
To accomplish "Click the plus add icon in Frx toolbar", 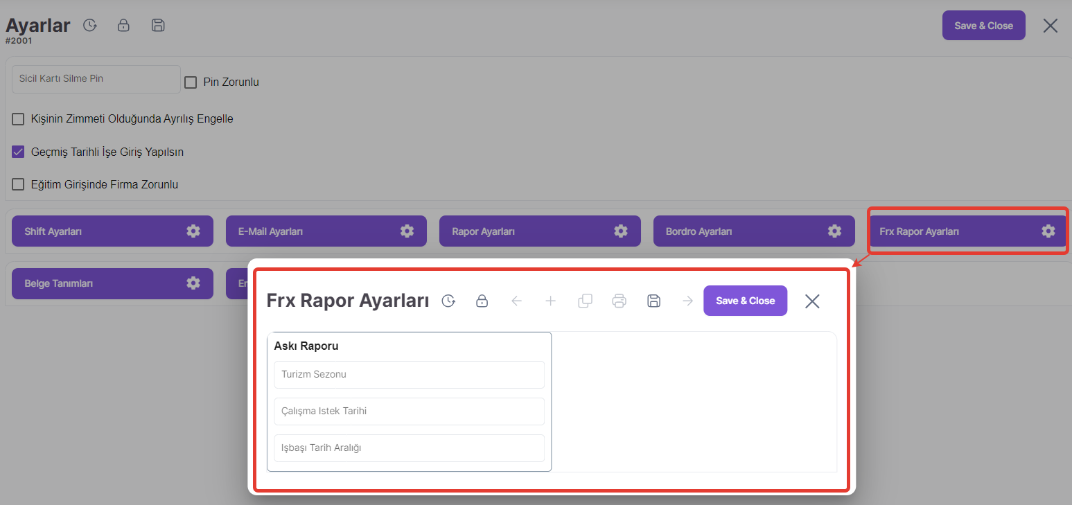I will [x=551, y=301].
